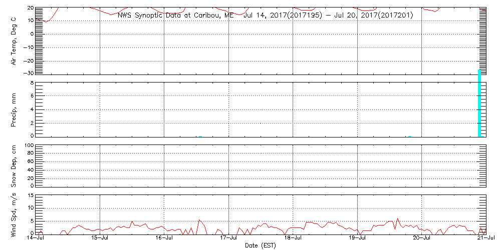The width and height of the screenshot is (501, 250).
Task: Click the "Date (EST)" x-axis label
Action: [261, 245]
